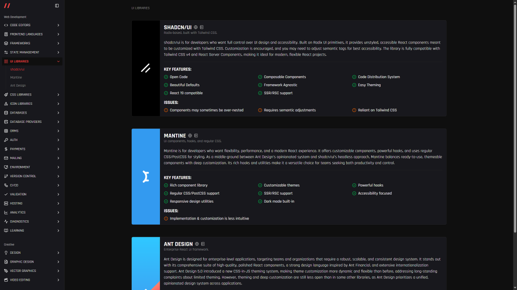Click the MANTINE card title

175,136
